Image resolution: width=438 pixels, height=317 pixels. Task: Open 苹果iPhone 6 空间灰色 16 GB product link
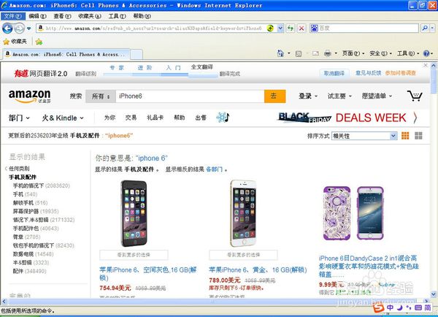pyautogui.click(x=147, y=274)
